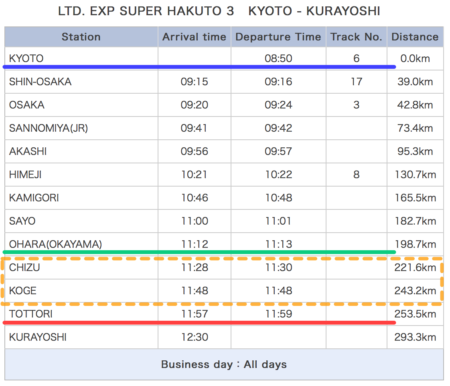Select the SAYO station name

click(22, 221)
